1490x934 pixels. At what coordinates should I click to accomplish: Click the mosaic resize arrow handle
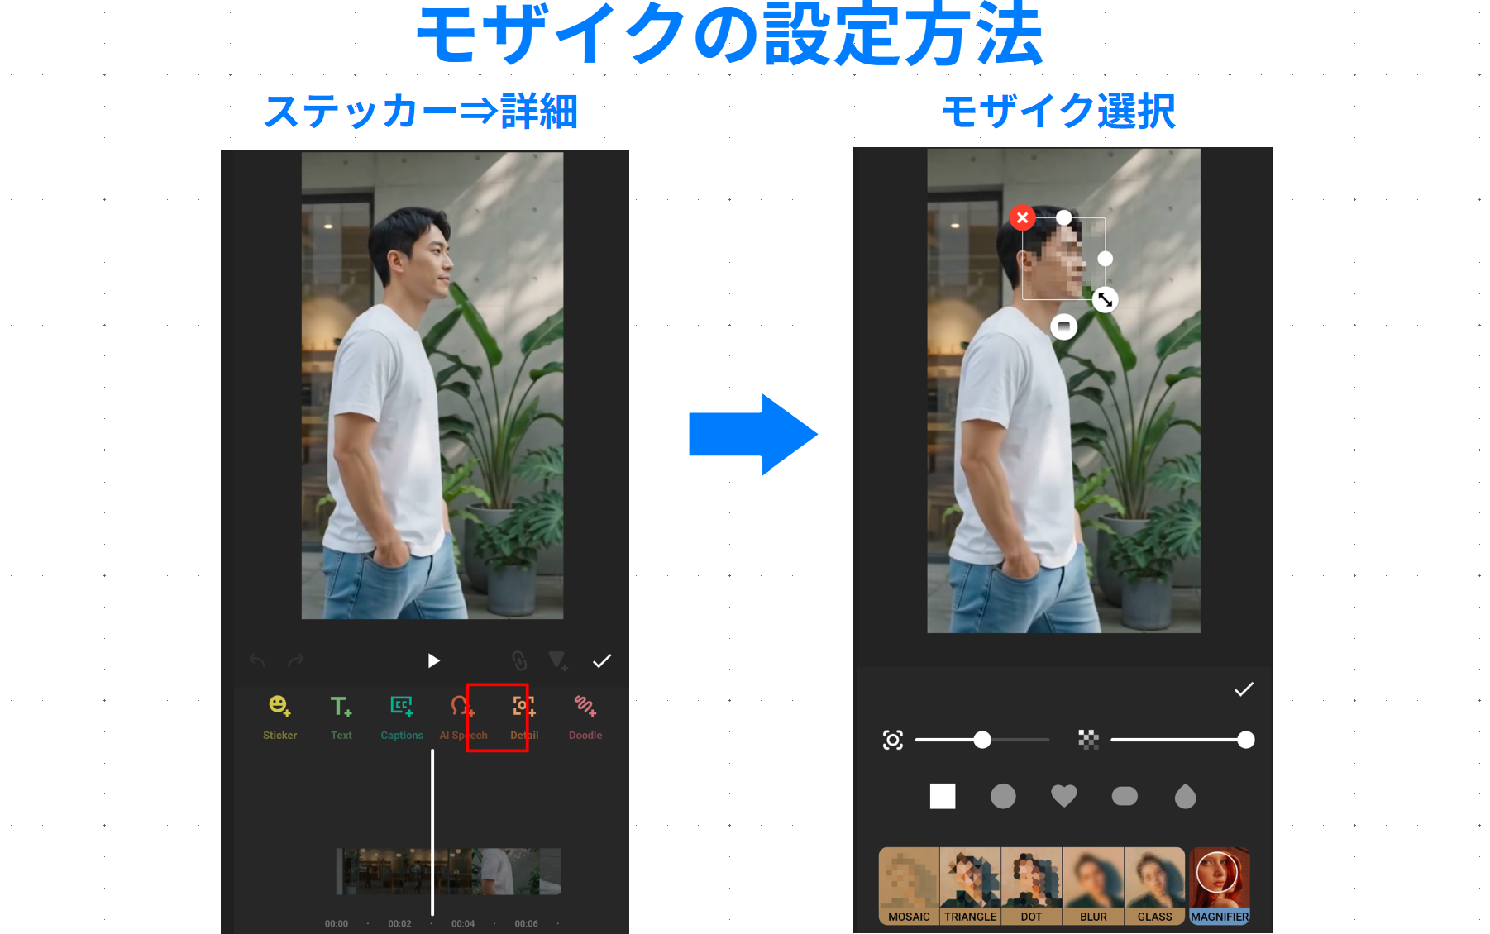tap(1105, 299)
